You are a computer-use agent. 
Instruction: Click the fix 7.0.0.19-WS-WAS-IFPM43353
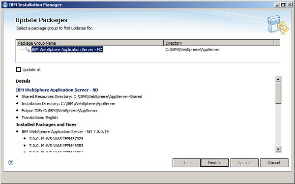(56, 146)
